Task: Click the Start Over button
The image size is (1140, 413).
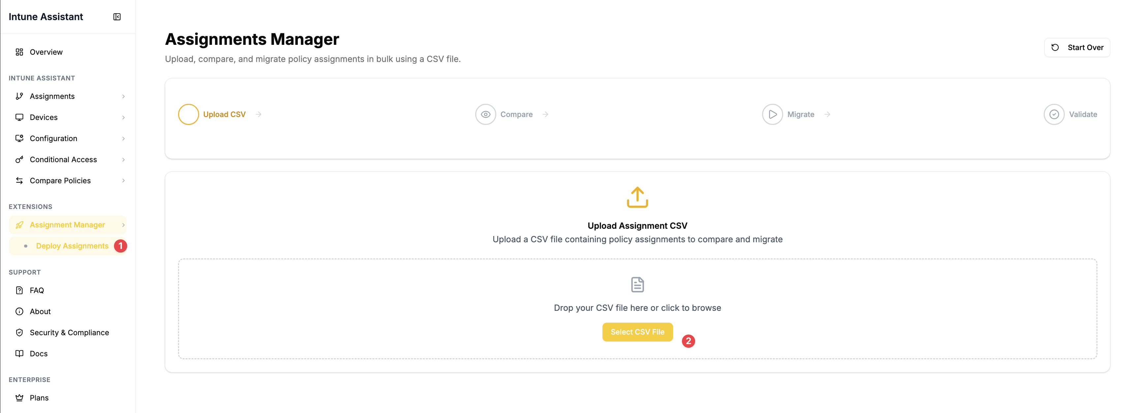Action: 1077,47
